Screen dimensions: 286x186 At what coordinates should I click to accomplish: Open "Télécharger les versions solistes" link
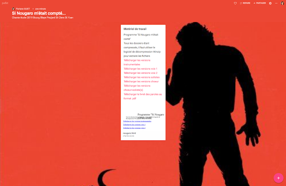pos(142,77)
